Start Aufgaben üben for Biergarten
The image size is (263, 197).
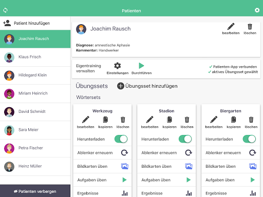(253, 180)
